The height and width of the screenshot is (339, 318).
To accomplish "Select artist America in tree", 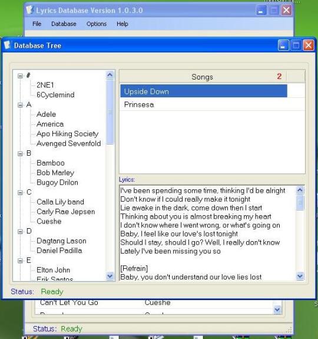I will 50,124.
